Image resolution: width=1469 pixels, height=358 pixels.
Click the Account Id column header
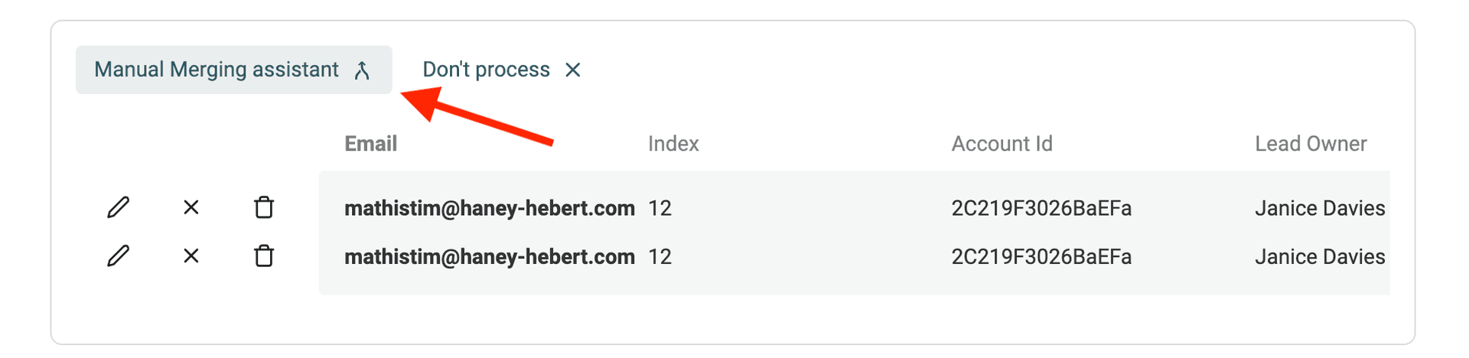pos(1002,144)
